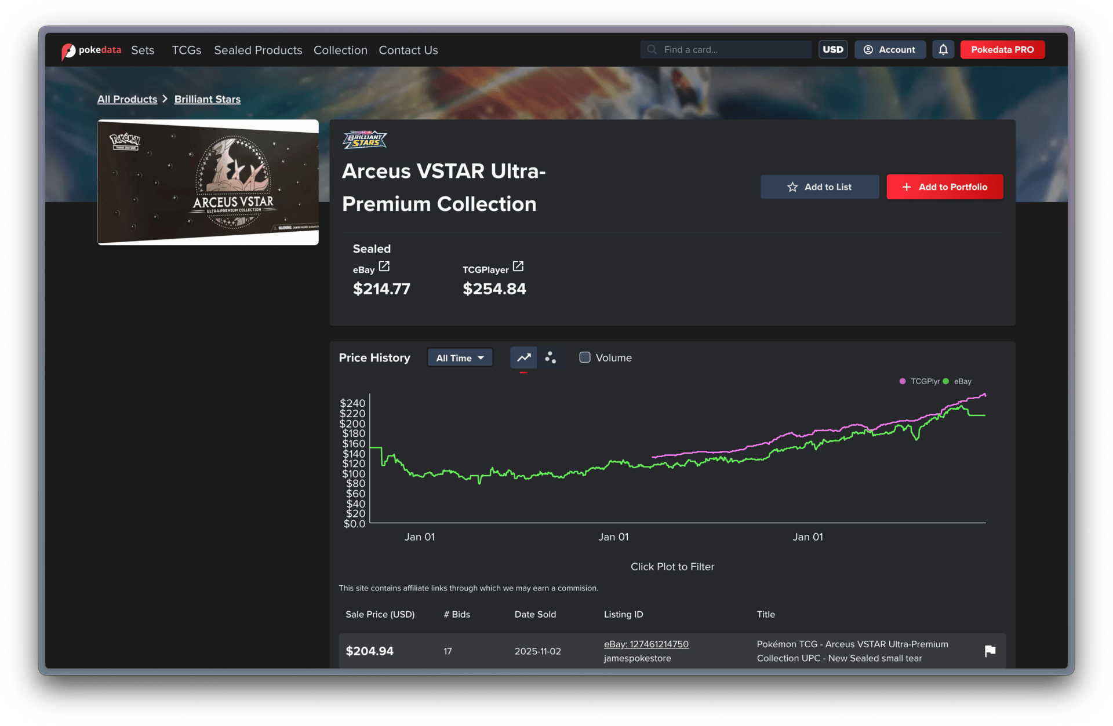The image size is (1113, 726).
Task: Change the USD currency selector
Action: point(833,50)
